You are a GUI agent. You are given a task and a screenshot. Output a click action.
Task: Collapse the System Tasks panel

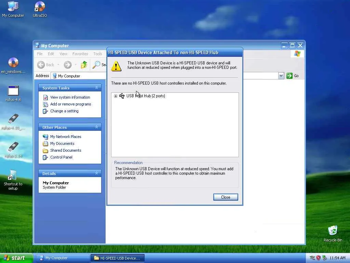pyautogui.click(x=96, y=88)
